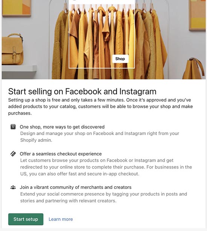Select 'Offer a seamless checkout experience' heading
The height and width of the screenshot is (231, 207).
(x=61, y=154)
